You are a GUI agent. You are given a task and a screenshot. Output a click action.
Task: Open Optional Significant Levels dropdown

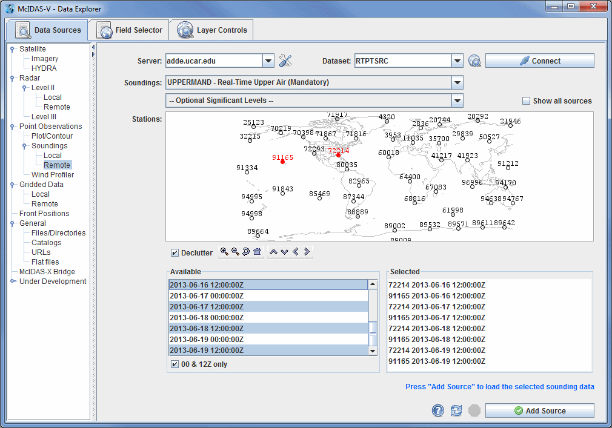(x=457, y=100)
